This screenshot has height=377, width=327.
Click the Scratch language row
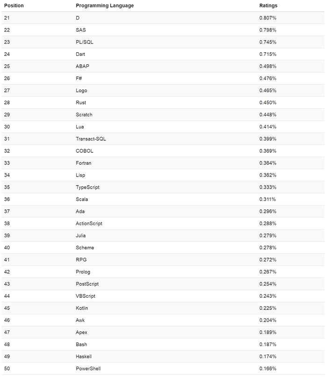(x=84, y=115)
